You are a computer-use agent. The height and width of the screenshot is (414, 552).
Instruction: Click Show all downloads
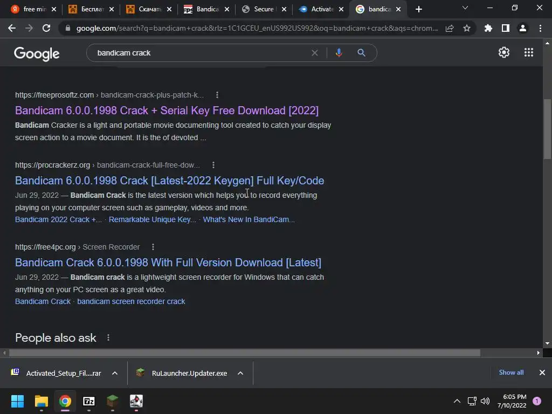pyautogui.click(x=511, y=372)
